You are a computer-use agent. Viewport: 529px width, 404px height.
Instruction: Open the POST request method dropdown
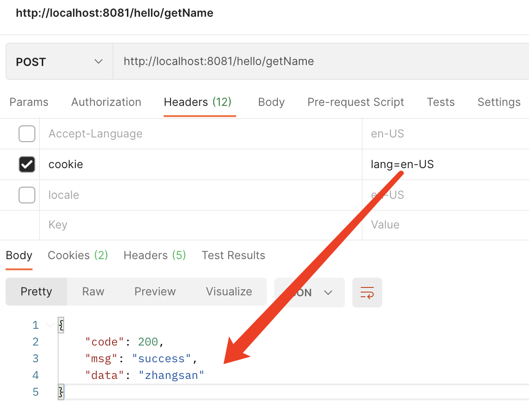click(59, 61)
